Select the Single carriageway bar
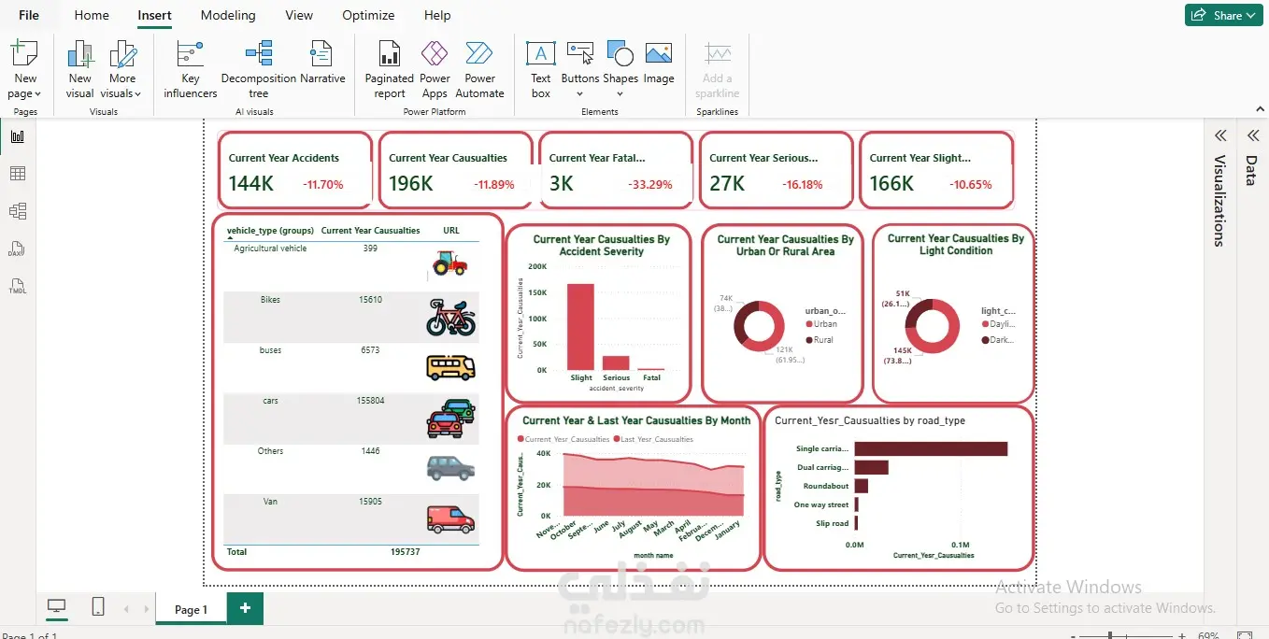Screen dimensions: 1269x639 931,449
